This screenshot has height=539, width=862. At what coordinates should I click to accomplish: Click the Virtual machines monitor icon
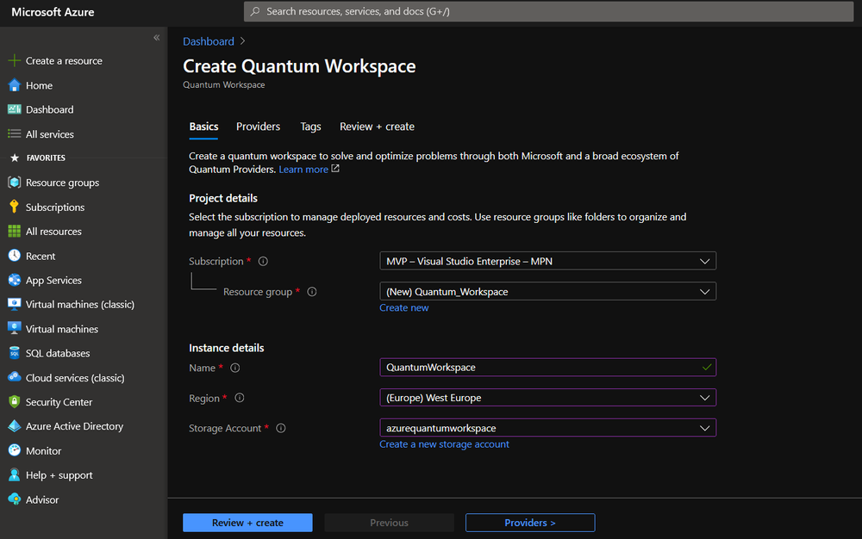15,329
